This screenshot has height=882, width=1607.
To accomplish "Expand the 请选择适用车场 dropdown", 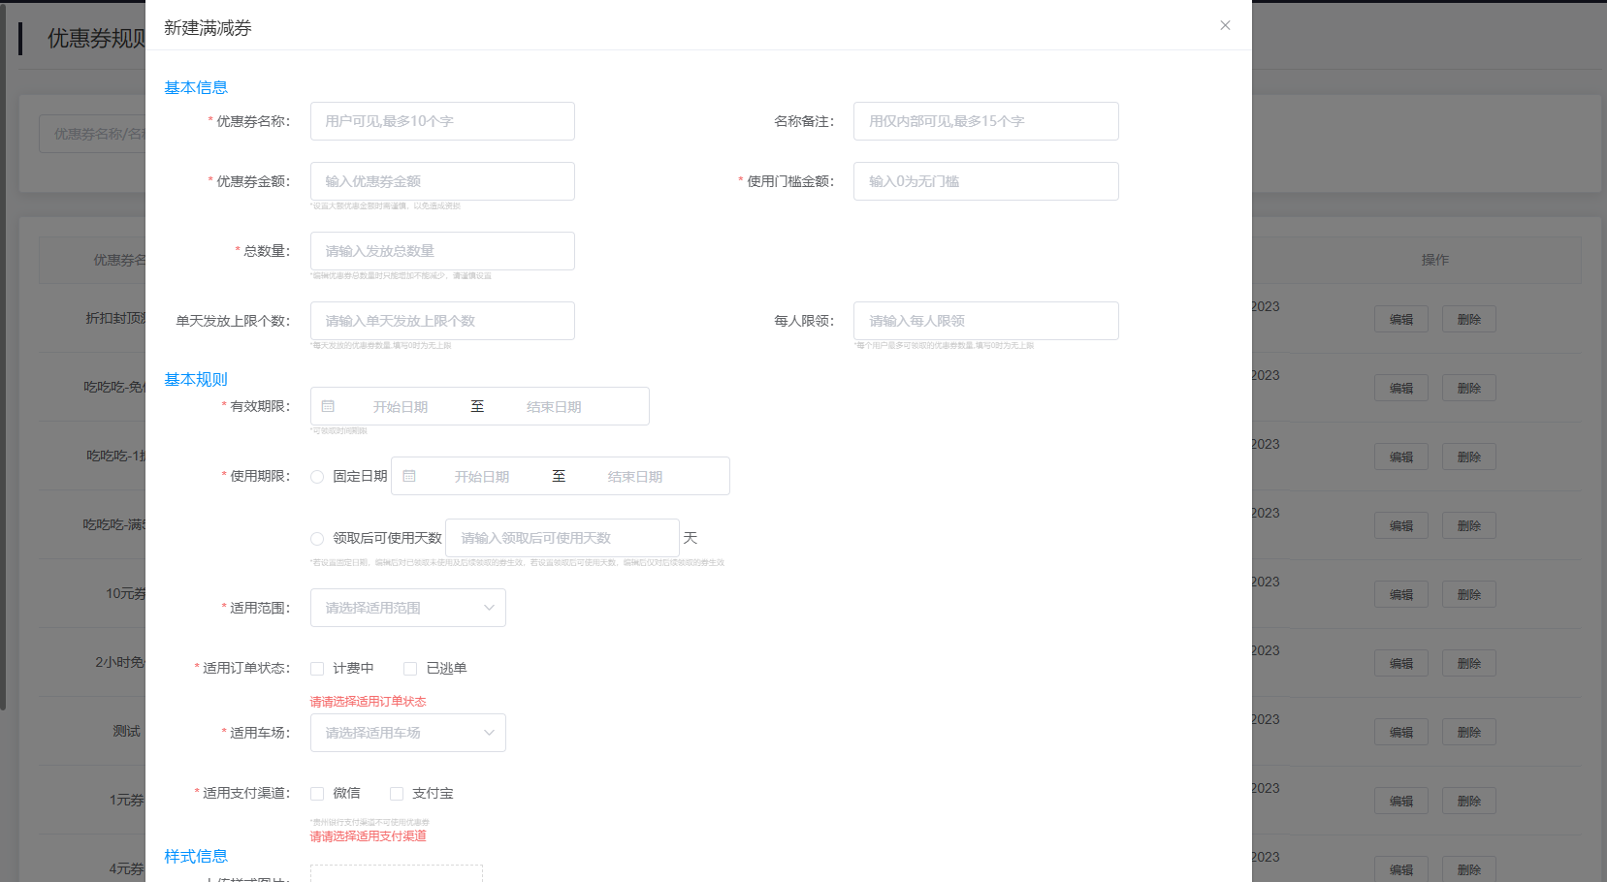I will 407,733.
